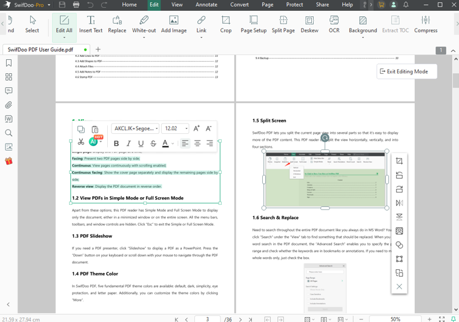Cut selection with scissors icon

tap(81, 142)
